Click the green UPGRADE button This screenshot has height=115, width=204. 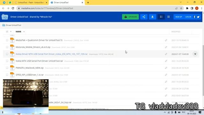[x=130, y=17]
